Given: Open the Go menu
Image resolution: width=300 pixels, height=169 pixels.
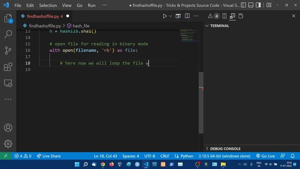Looking at the screenshot, I should 80,5.
